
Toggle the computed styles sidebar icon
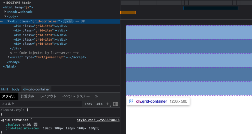point(115,104)
